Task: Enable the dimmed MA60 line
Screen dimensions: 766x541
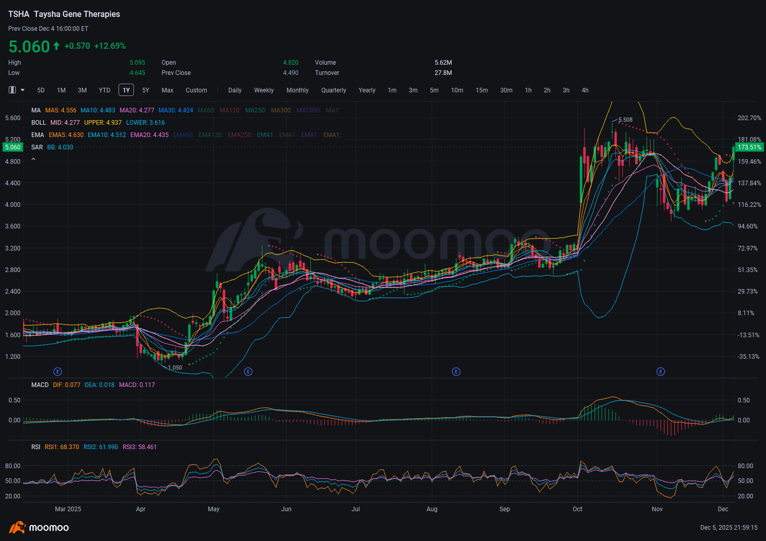Action: click(206, 110)
